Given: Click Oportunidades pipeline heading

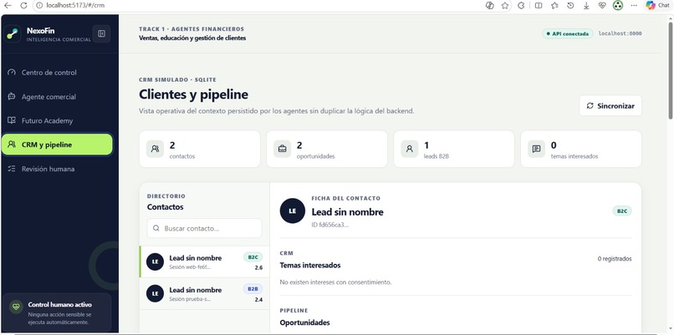Looking at the screenshot, I should point(304,322).
